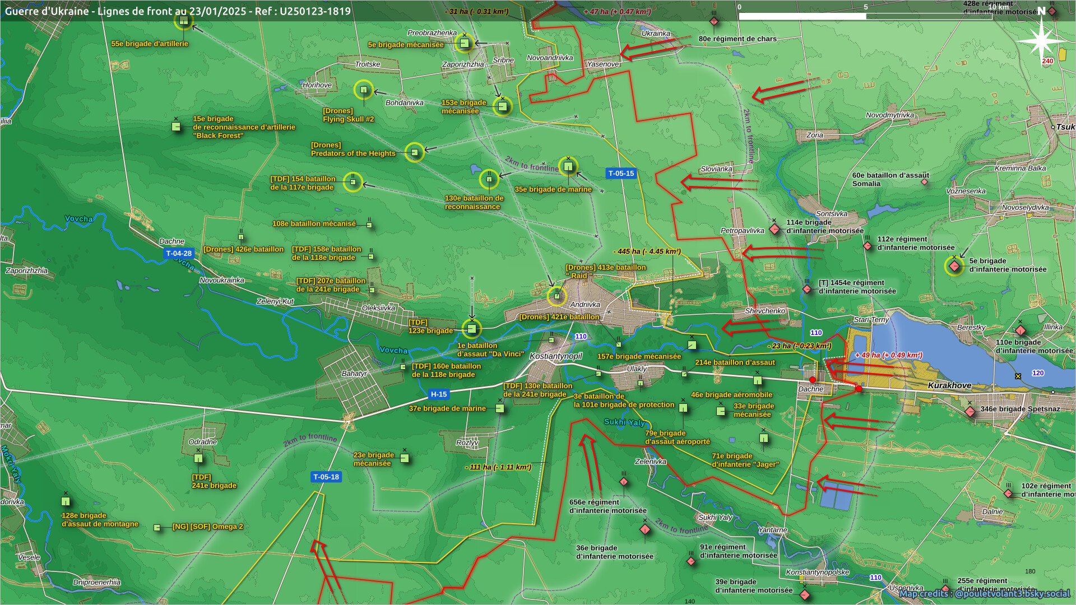Click the 1454e régiment red diamond marker
The width and height of the screenshot is (1076, 605).
coord(807,289)
